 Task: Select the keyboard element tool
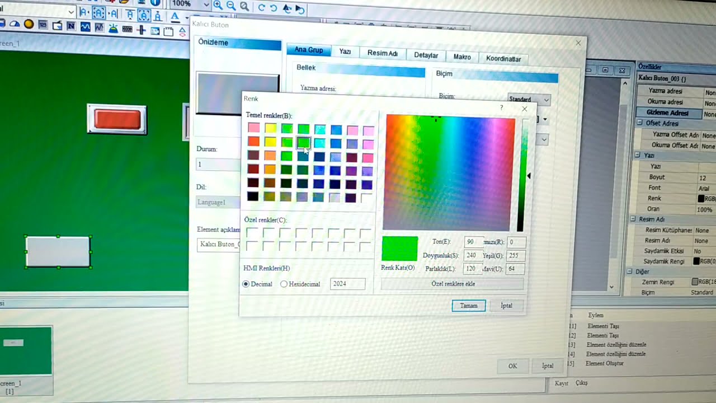(x=128, y=29)
